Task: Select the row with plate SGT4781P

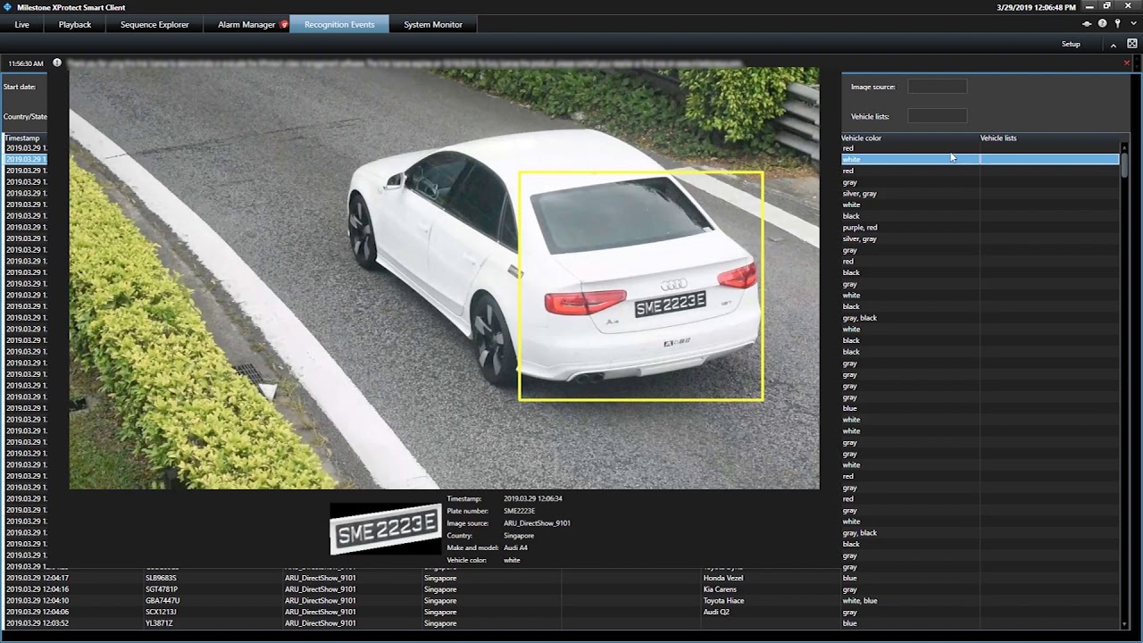Action: click(563, 589)
